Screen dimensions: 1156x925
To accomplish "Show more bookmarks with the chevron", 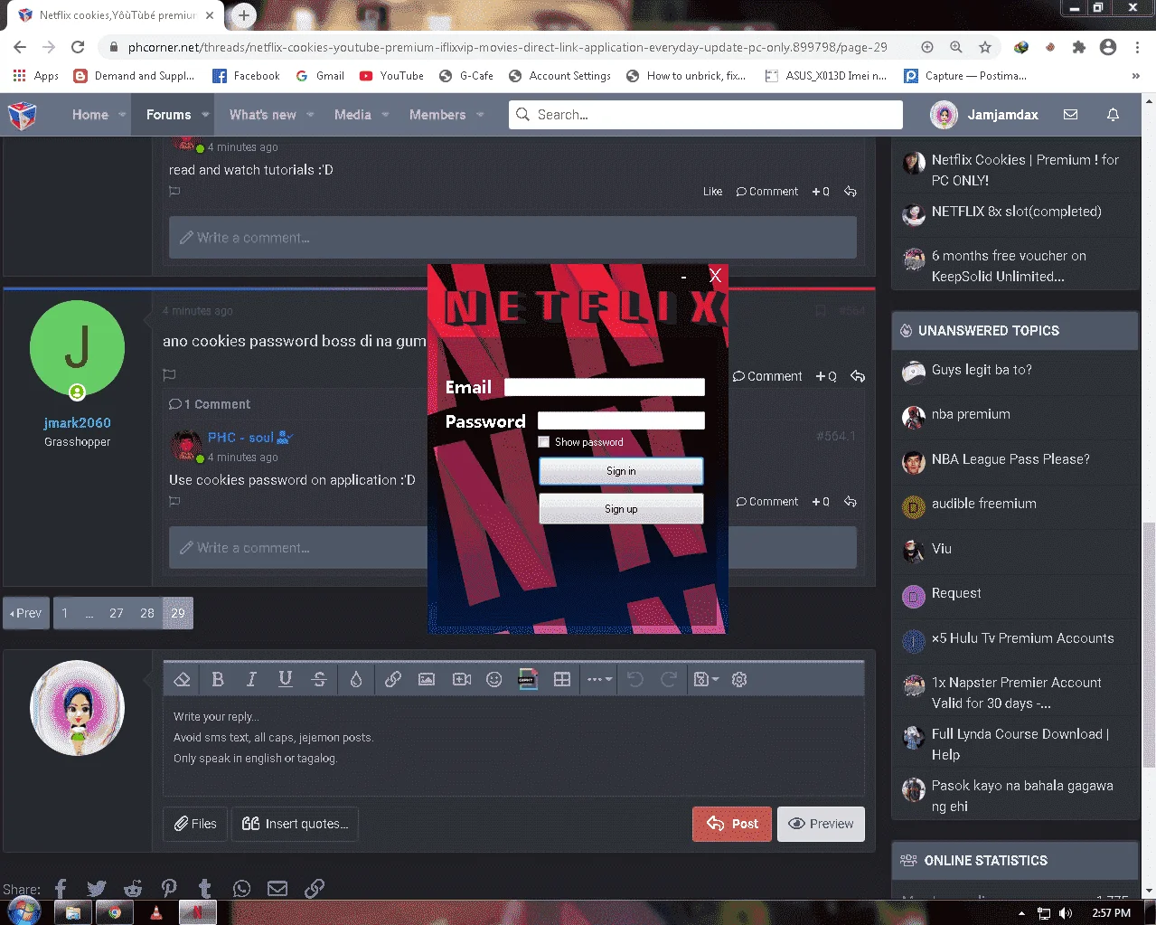I will click(1135, 76).
